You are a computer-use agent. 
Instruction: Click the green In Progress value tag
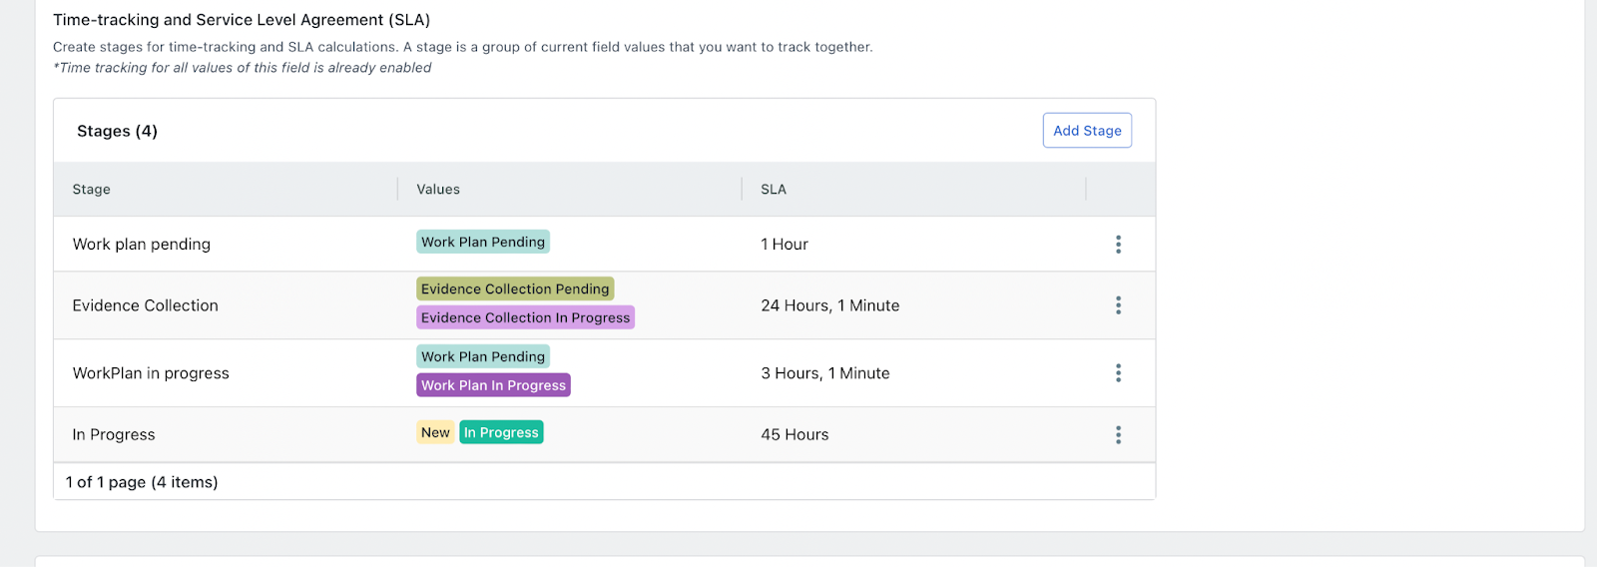pos(501,433)
